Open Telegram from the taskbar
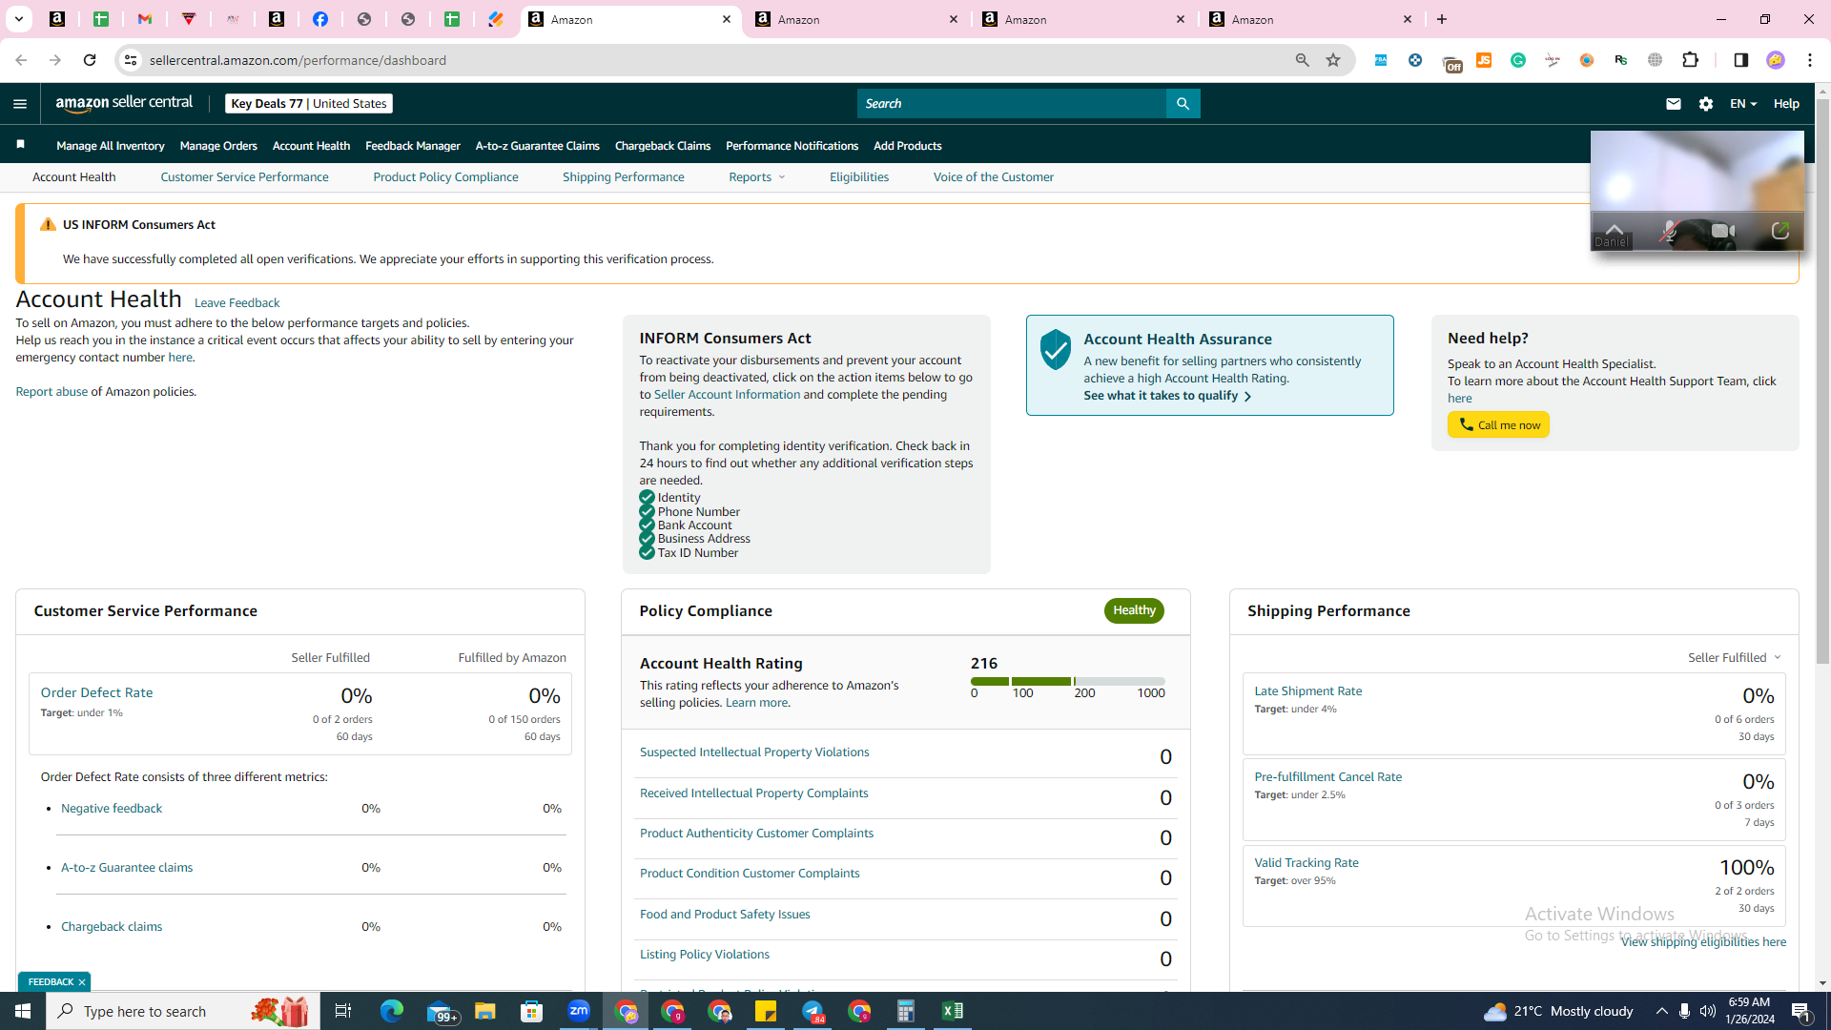Viewport: 1831px width, 1030px height. [x=813, y=1011]
